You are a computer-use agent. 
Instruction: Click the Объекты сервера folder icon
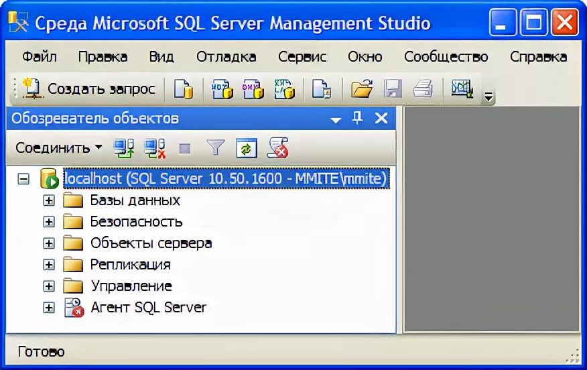(x=73, y=243)
